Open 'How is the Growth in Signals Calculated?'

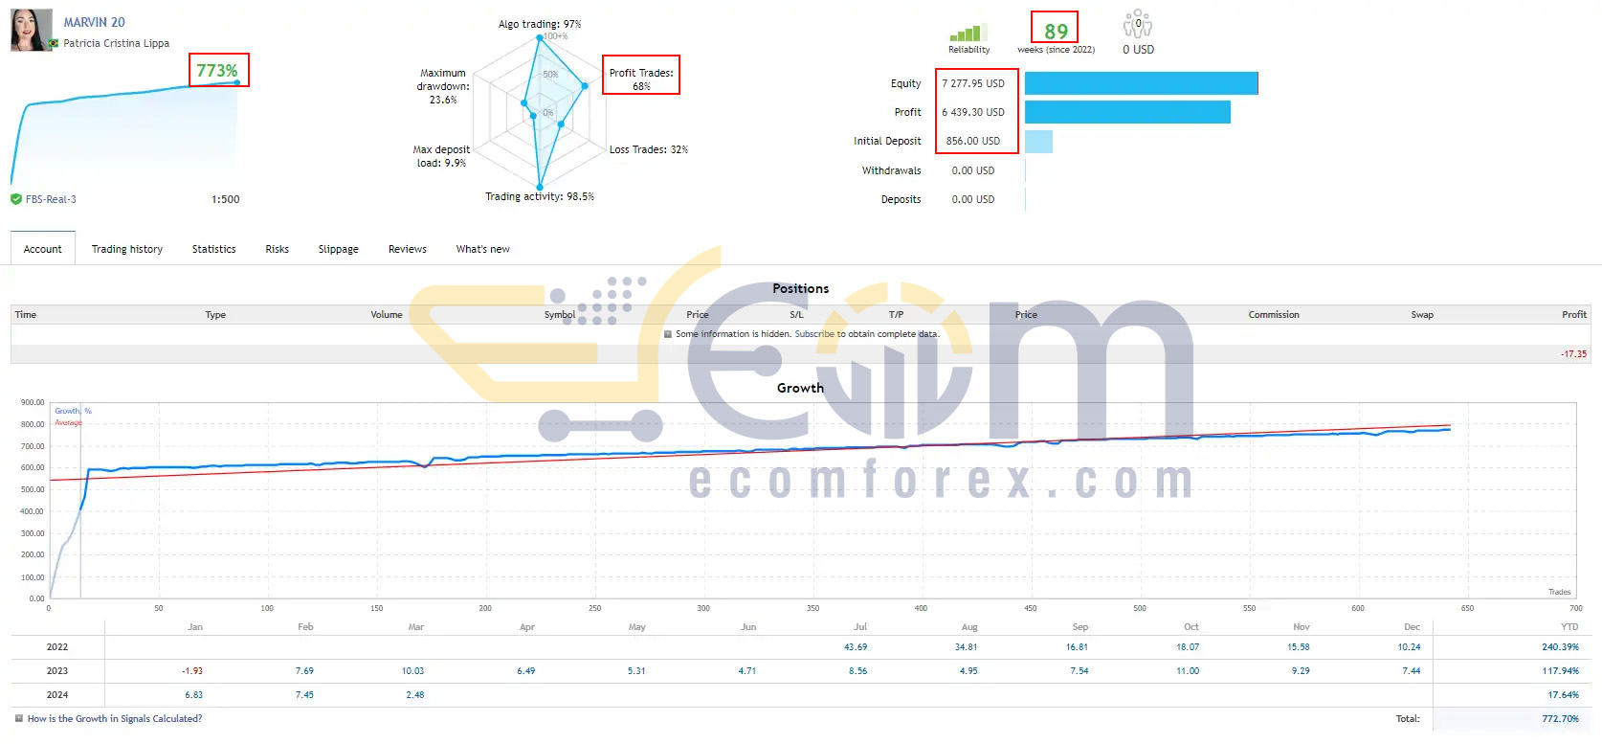click(115, 718)
